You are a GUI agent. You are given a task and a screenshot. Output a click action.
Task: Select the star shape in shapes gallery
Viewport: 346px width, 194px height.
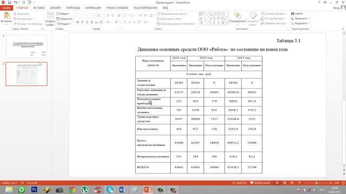[x=223, y=23]
